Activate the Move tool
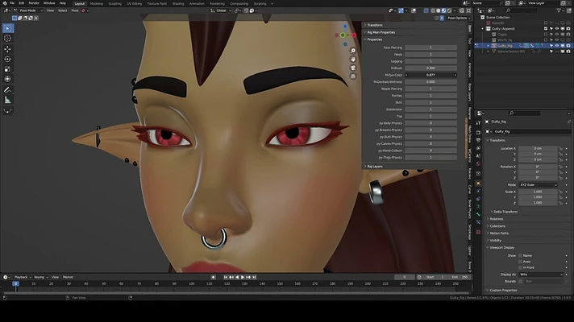 click(8, 48)
